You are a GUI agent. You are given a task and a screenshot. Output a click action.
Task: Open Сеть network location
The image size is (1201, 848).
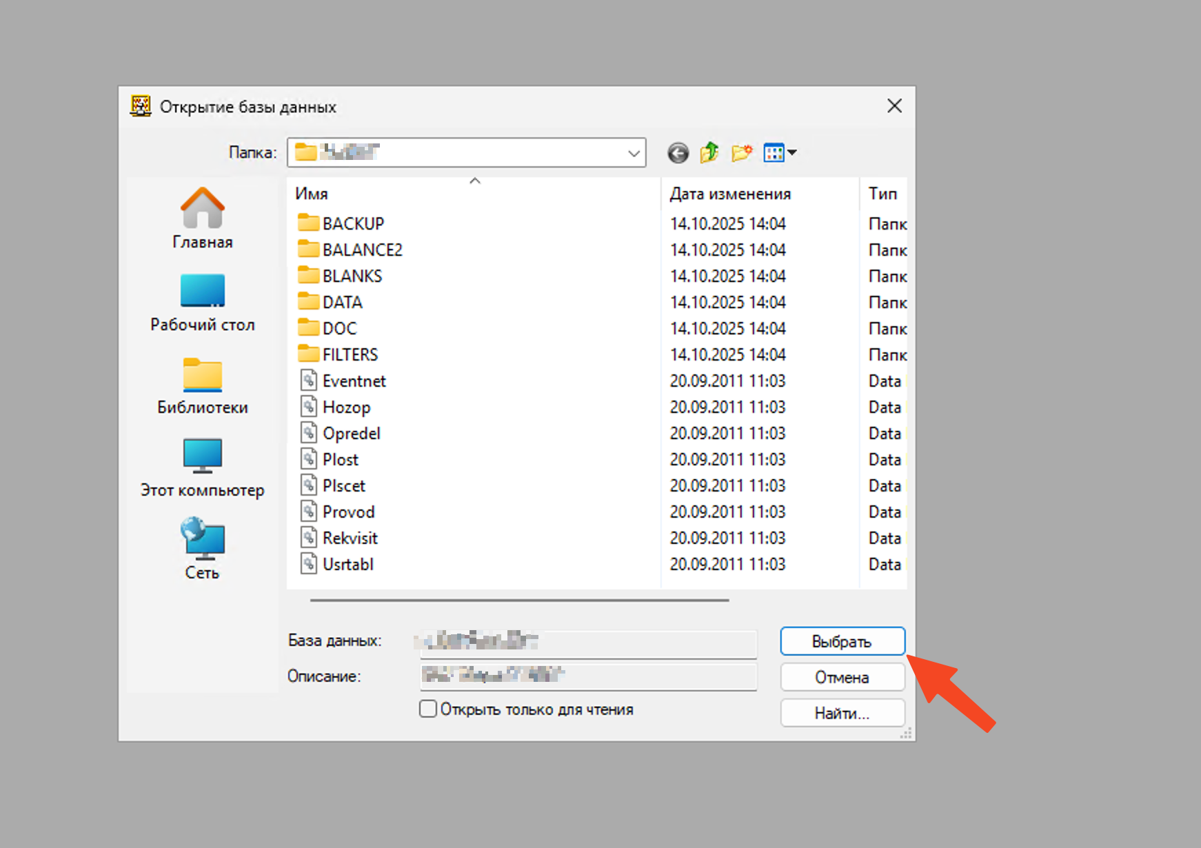coord(202,549)
